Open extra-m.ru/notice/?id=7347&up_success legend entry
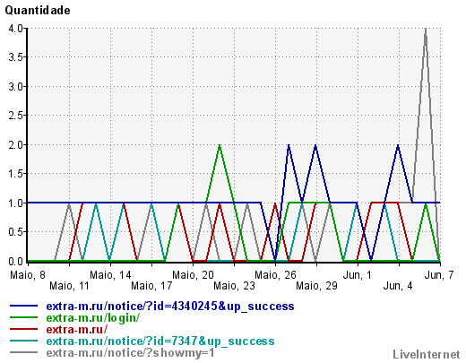 (160, 341)
